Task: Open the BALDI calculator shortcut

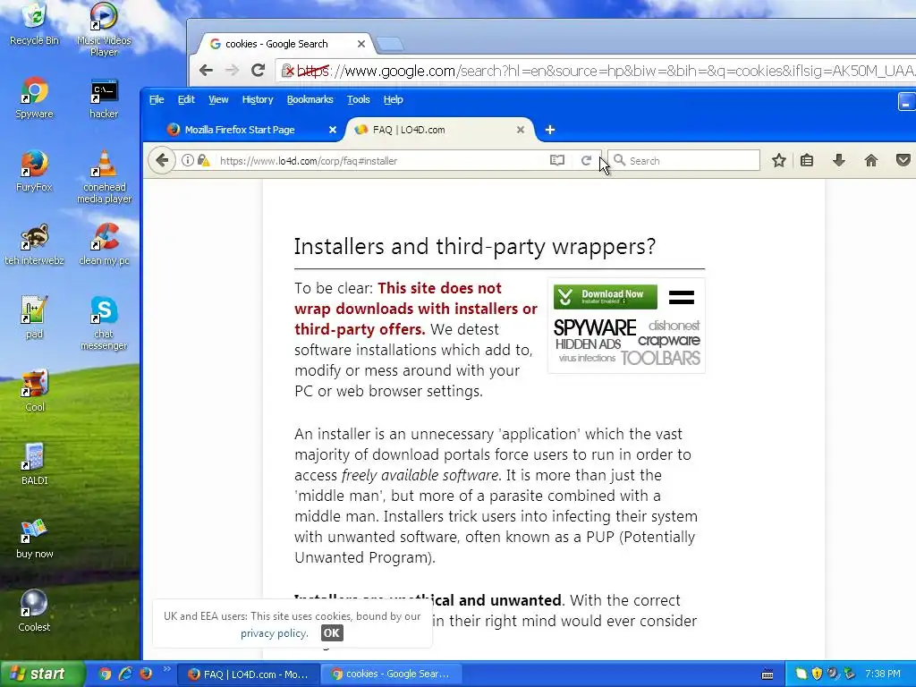Action: click(x=34, y=464)
